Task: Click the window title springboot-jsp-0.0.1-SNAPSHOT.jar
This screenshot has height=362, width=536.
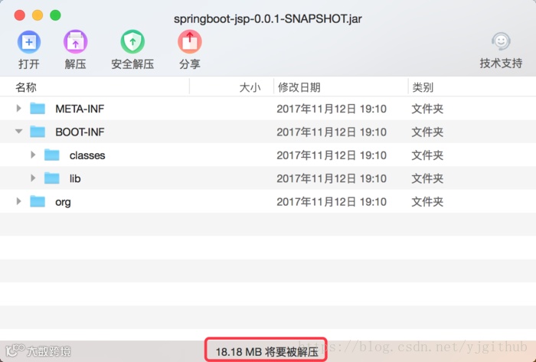Action: pyautogui.click(x=268, y=18)
